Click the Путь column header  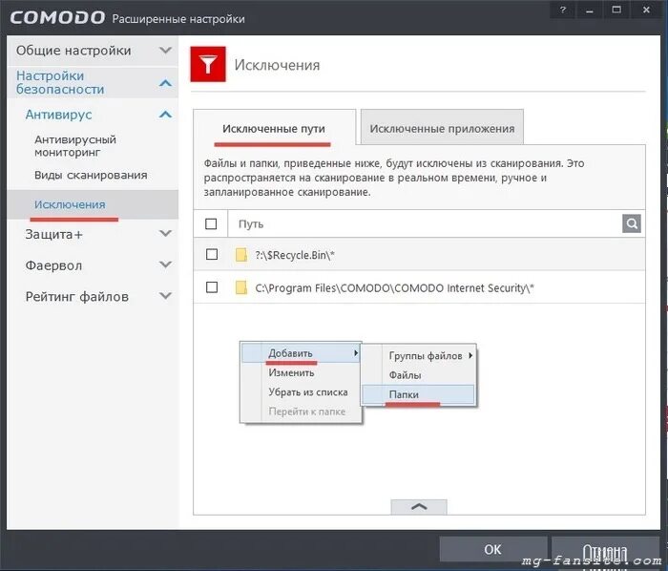pos(250,223)
